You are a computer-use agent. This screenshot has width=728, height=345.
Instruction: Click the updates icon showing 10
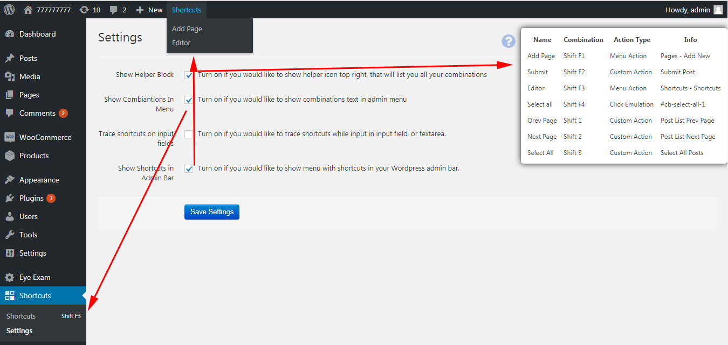(x=84, y=10)
